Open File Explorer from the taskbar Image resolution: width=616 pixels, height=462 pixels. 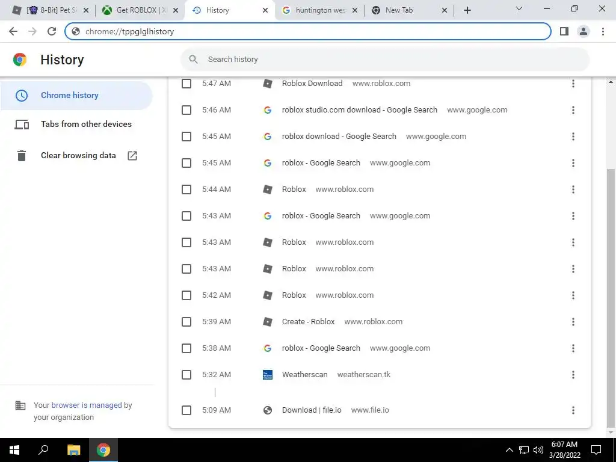tap(73, 450)
